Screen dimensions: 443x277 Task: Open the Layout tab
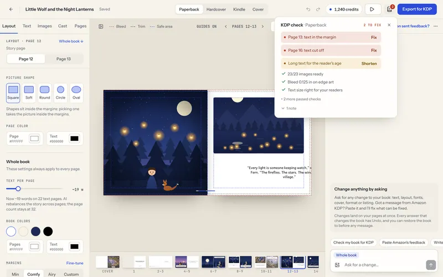pyautogui.click(x=9, y=26)
